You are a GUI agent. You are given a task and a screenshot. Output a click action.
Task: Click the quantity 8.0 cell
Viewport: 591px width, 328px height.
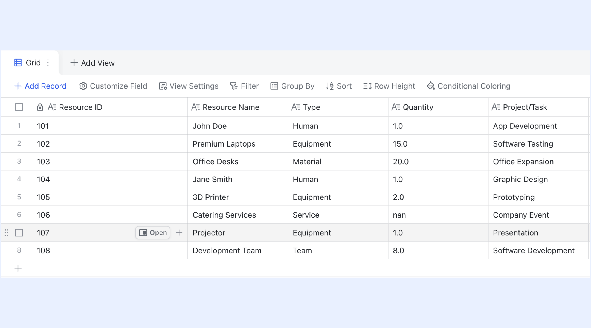click(438, 250)
